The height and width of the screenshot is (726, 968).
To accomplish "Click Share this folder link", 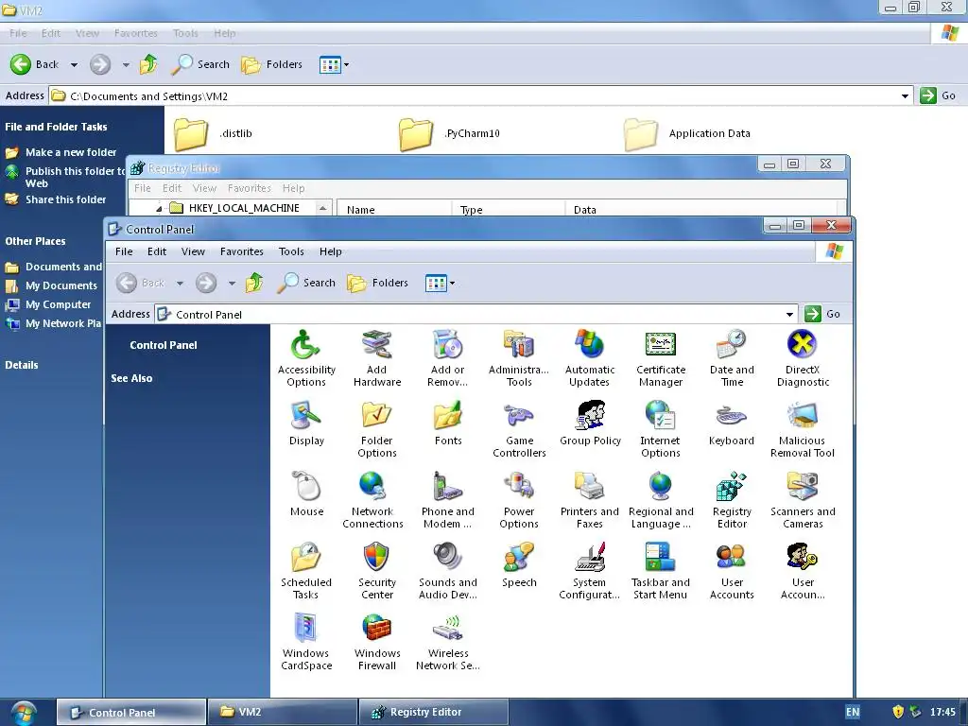I will coord(56,199).
